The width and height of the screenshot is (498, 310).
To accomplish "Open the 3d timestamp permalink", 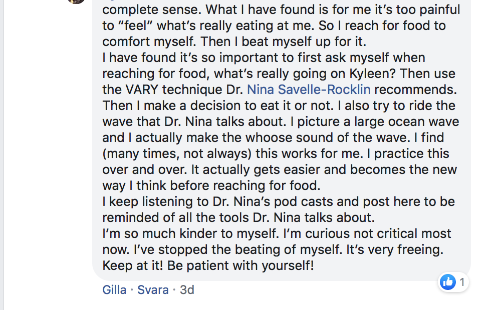I will click(x=187, y=289).
